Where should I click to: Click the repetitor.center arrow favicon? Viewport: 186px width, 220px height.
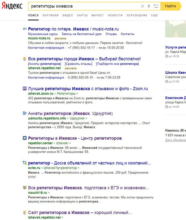(25, 138)
